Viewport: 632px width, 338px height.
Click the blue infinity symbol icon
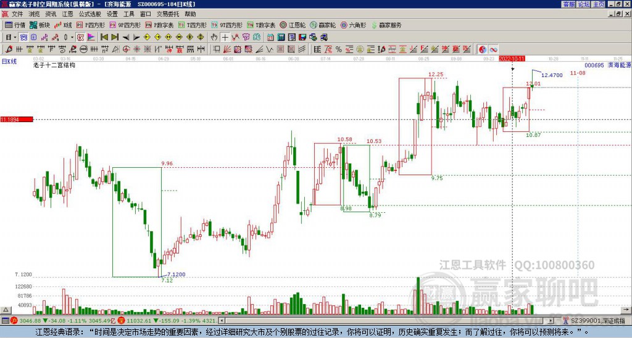point(493,49)
